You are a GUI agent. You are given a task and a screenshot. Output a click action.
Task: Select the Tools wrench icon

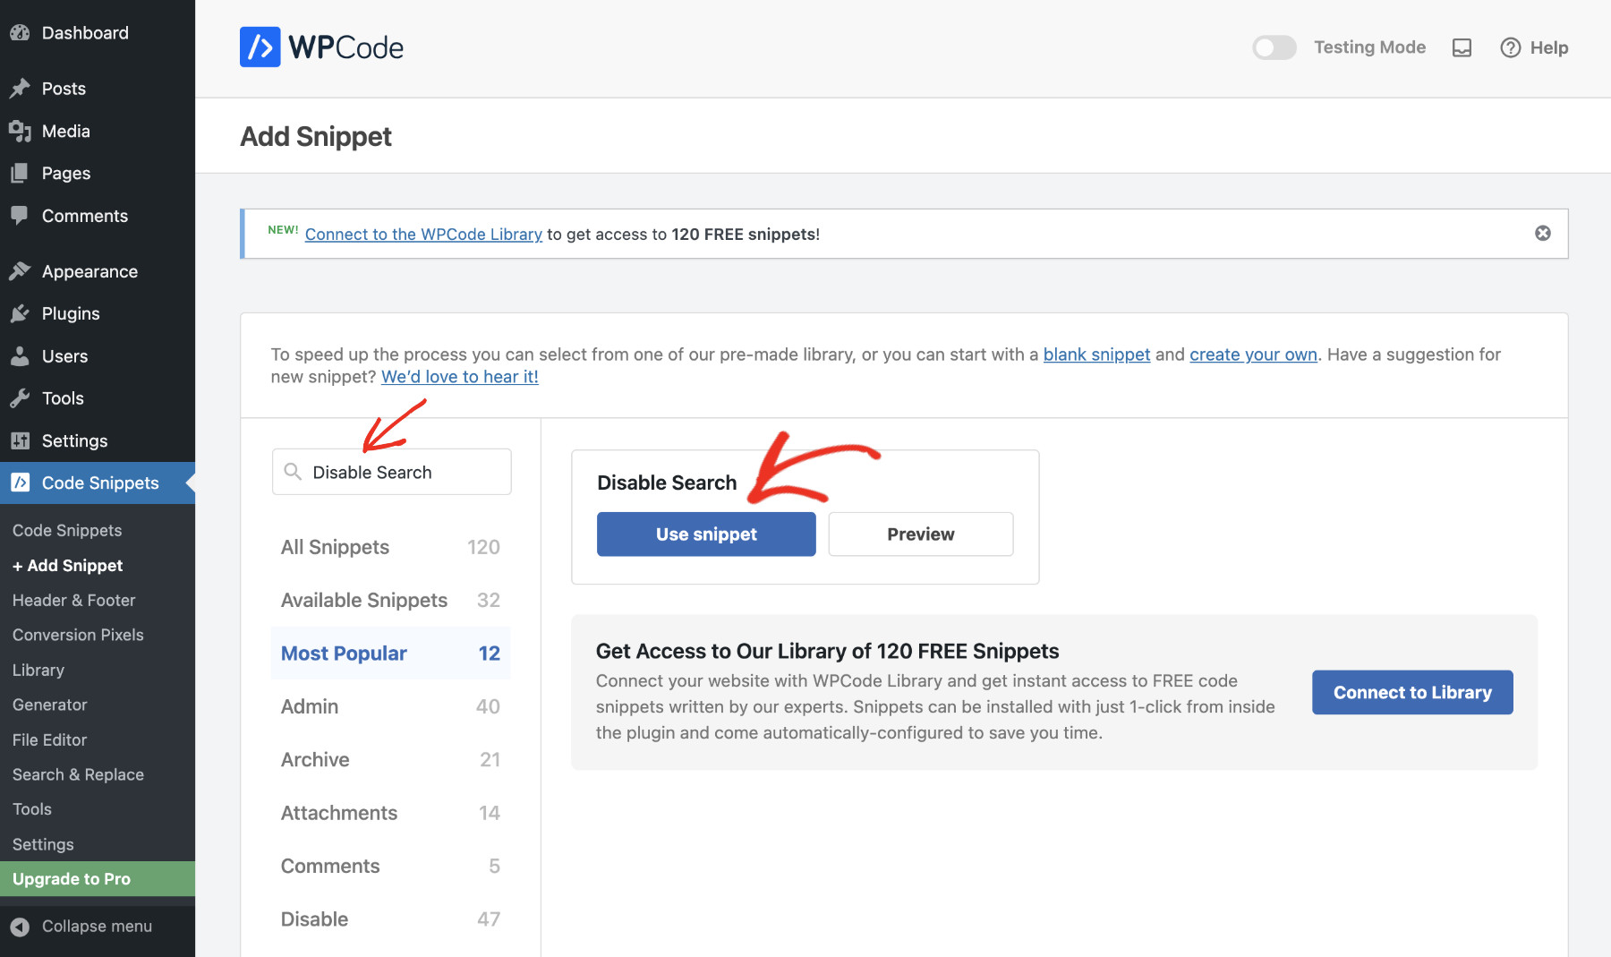click(20, 397)
